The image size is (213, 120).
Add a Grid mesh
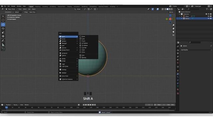88,55
